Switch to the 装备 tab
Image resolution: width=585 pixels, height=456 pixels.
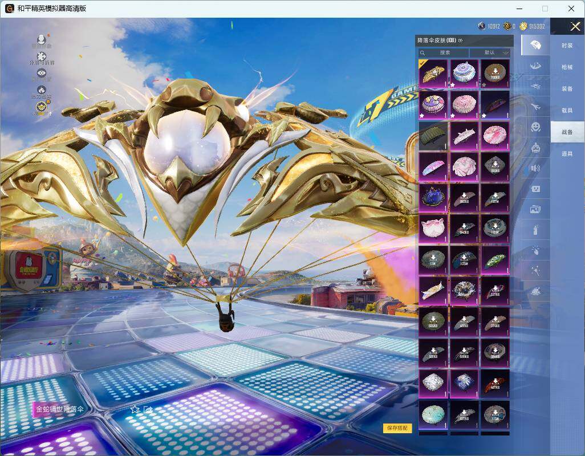[x=567, y=89]
